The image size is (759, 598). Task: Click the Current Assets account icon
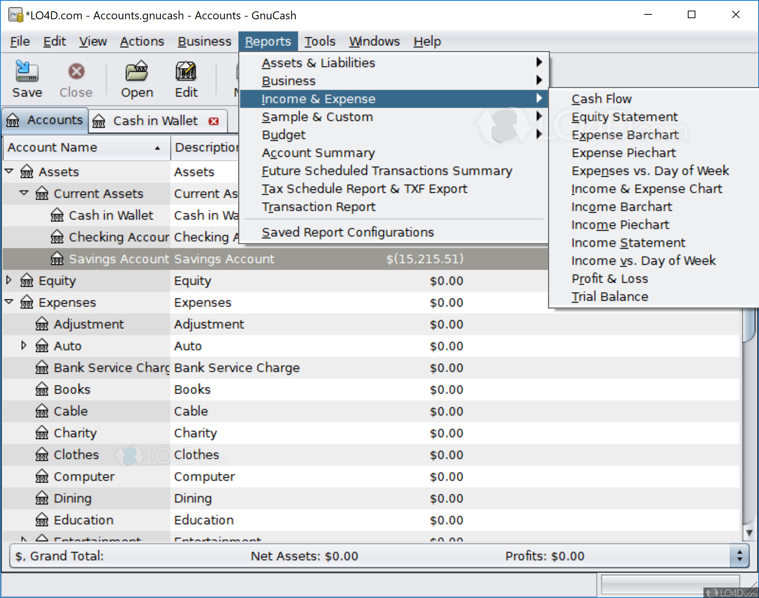point(42,193)
